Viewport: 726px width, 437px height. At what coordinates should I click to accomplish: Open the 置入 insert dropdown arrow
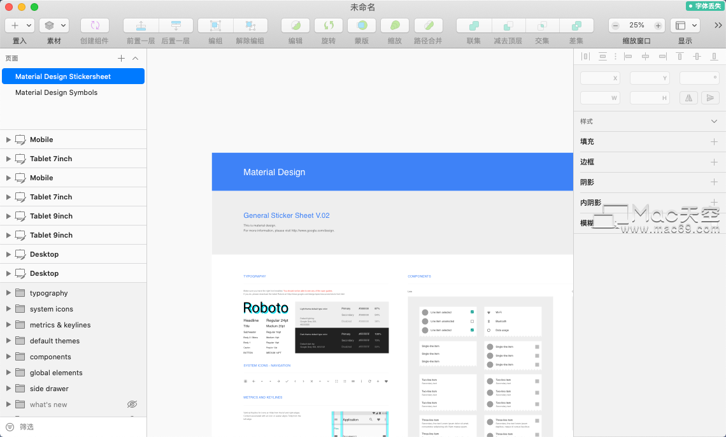(29, 25)
